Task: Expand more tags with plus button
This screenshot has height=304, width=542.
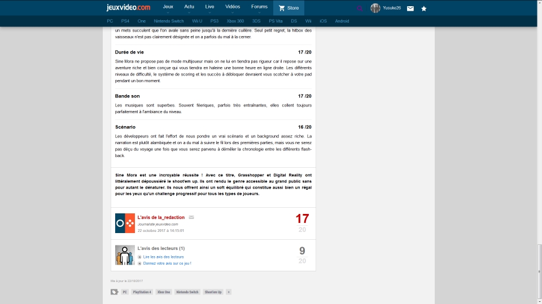Action: pos(229,292)
